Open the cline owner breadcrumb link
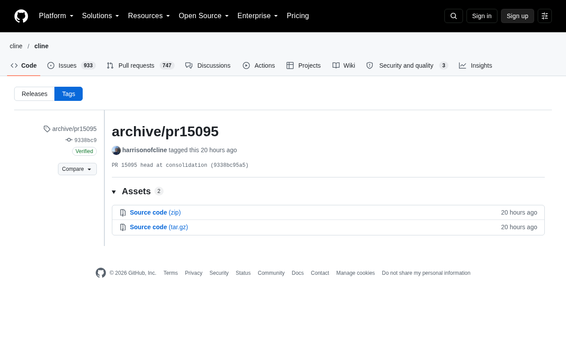This screenshot has height=354, width=566. click(x=16, y=46)
